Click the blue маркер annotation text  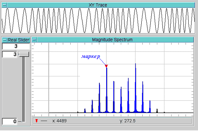pos(91,56)
